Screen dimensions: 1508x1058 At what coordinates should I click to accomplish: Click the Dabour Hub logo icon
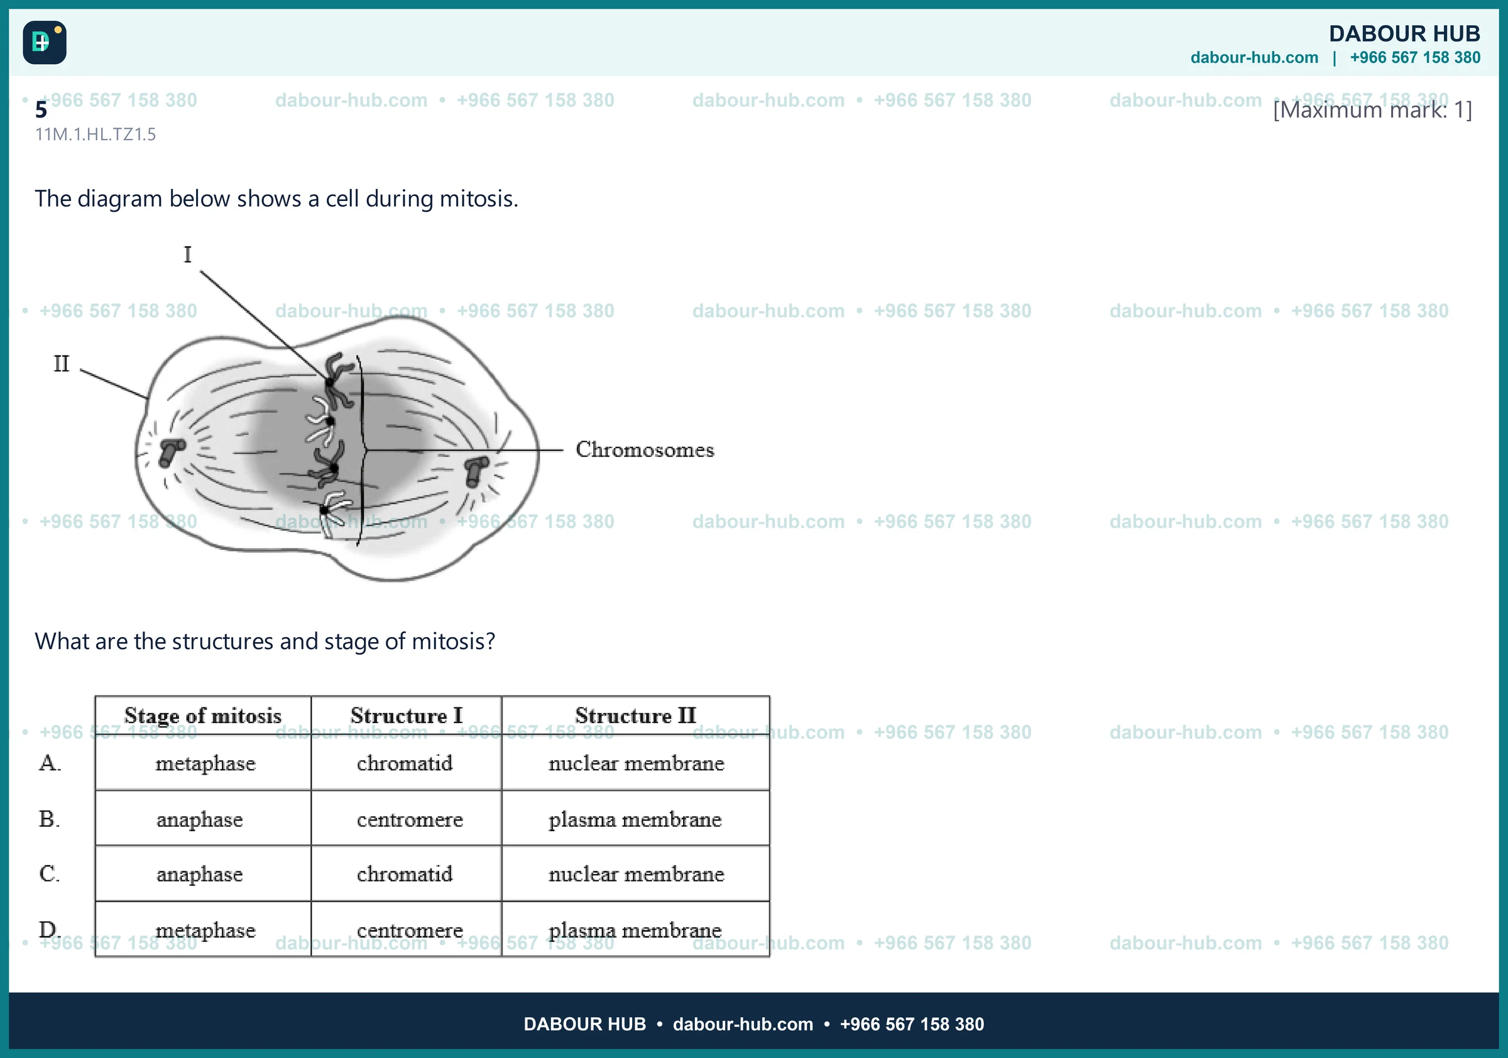[x=44, y=43]
